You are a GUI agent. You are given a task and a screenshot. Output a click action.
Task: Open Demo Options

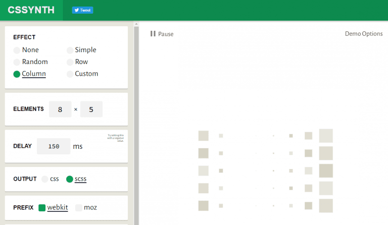pyautogui.click(x=364, y=34)
